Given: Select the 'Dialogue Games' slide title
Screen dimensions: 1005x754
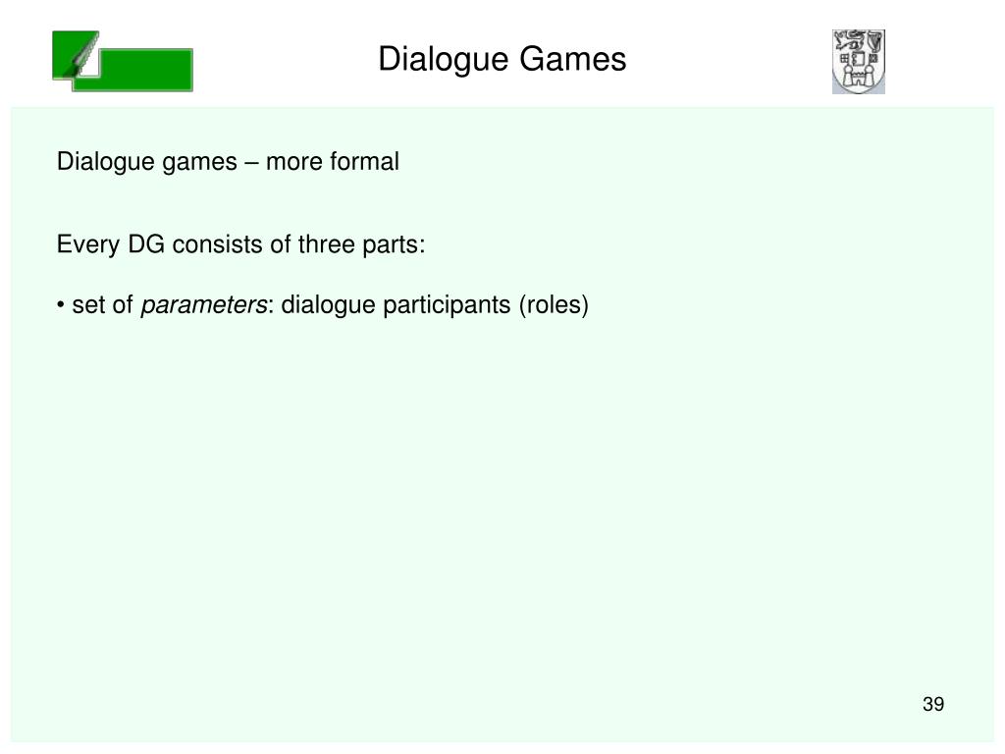Looking at the screenshot, I should pos(502,59).
